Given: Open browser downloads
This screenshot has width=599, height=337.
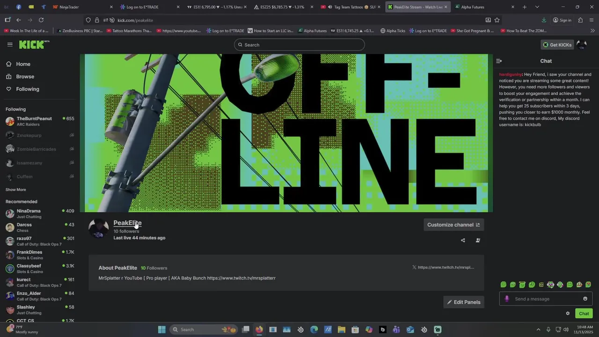Looking at the screenshot, I should point(544,20).
